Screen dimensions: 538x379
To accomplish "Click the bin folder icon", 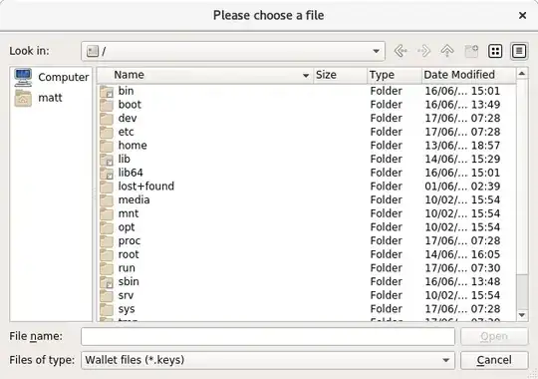I will pos(107,91).
